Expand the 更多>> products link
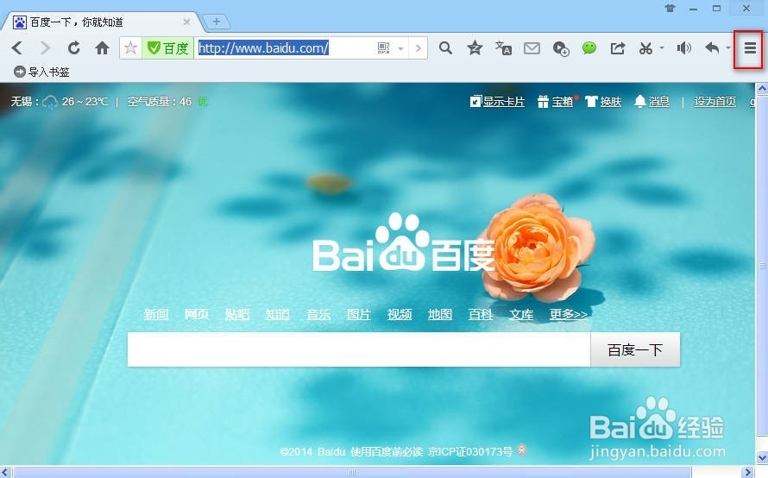The height and width of the screenshot is (478, 768). 568,314
